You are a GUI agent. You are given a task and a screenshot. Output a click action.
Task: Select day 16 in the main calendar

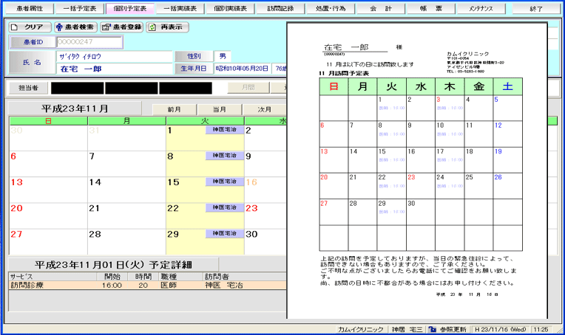click(x=265, y=190)
